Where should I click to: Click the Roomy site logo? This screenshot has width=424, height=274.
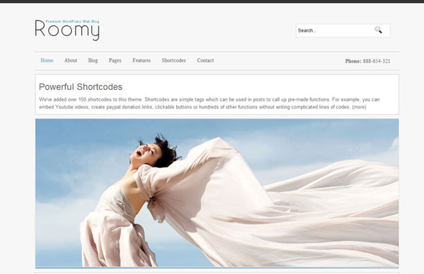[x=67, y=30]
